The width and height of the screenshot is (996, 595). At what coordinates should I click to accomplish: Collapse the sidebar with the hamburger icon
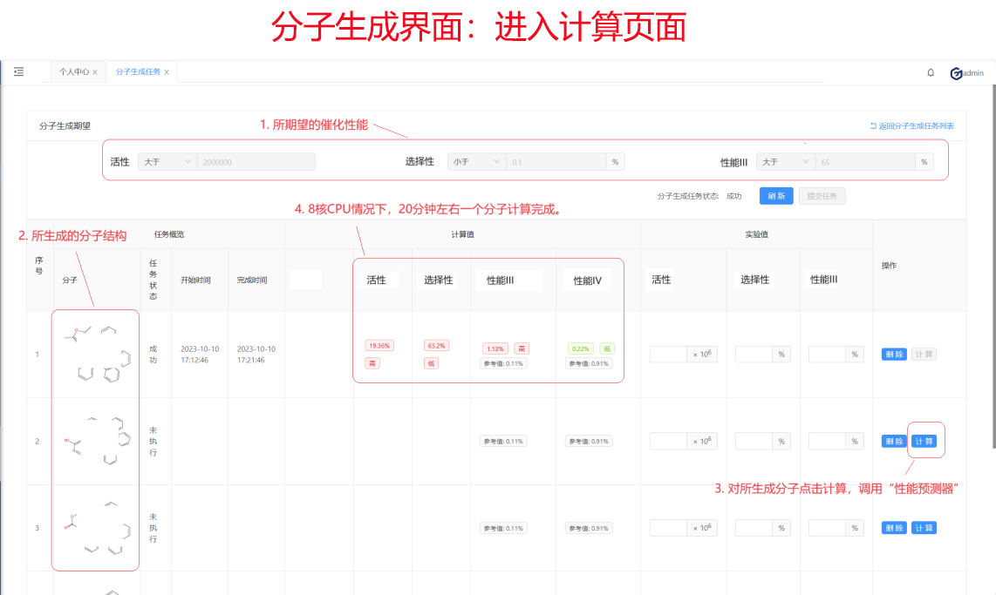(x=18, y=71)
